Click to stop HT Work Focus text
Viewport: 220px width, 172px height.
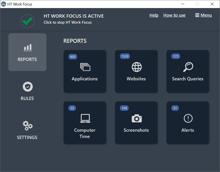(67, 22)
